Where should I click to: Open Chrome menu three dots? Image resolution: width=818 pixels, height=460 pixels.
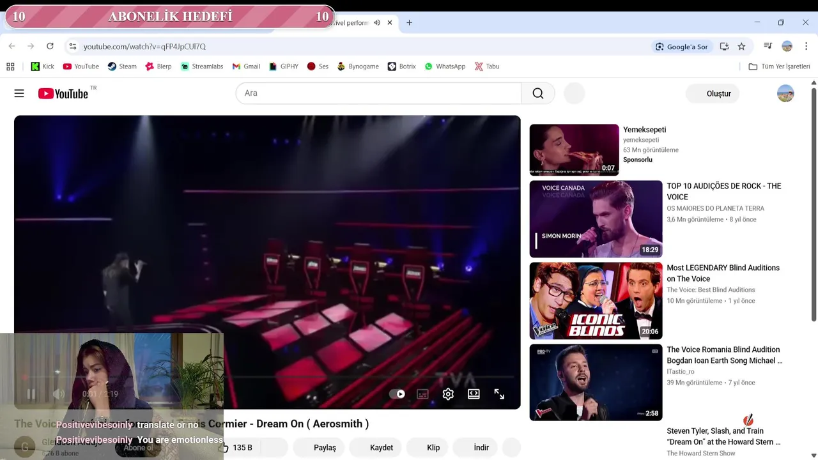tap(806, 46)
